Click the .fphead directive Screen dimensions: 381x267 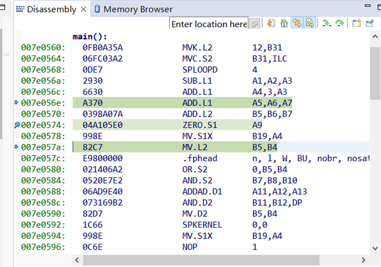click(x=200, y=158)
